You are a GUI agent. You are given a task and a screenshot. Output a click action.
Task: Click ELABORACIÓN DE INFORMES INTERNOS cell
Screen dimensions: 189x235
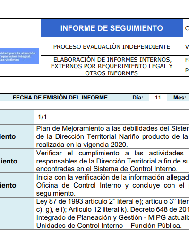pyautogui.click(x=112, y=66)
